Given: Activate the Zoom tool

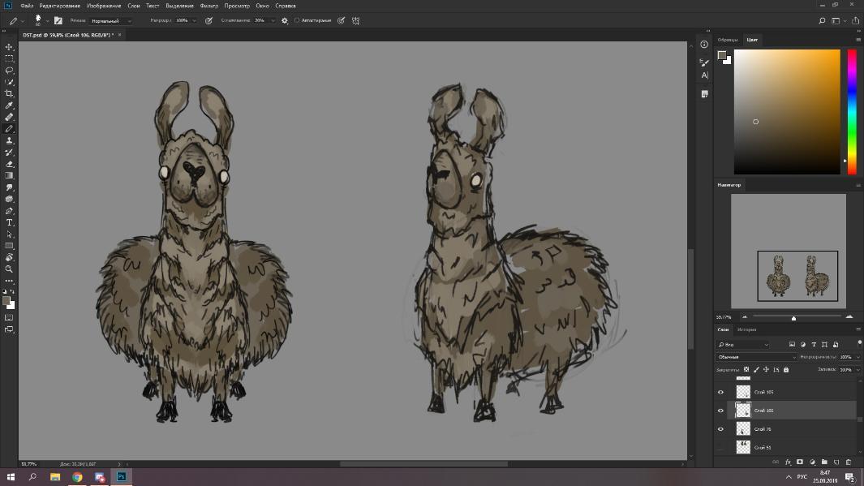Looking at the screenshot, I should tap(10, 269).
